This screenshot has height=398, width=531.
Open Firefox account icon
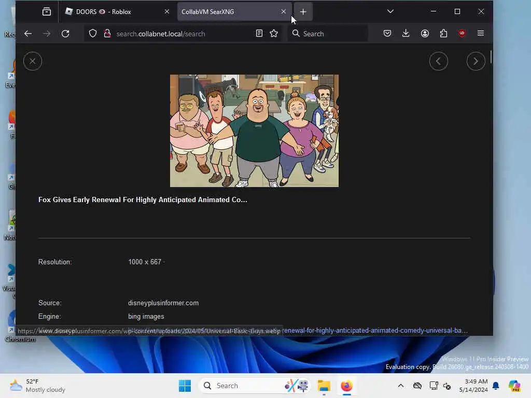pos(425,33)
